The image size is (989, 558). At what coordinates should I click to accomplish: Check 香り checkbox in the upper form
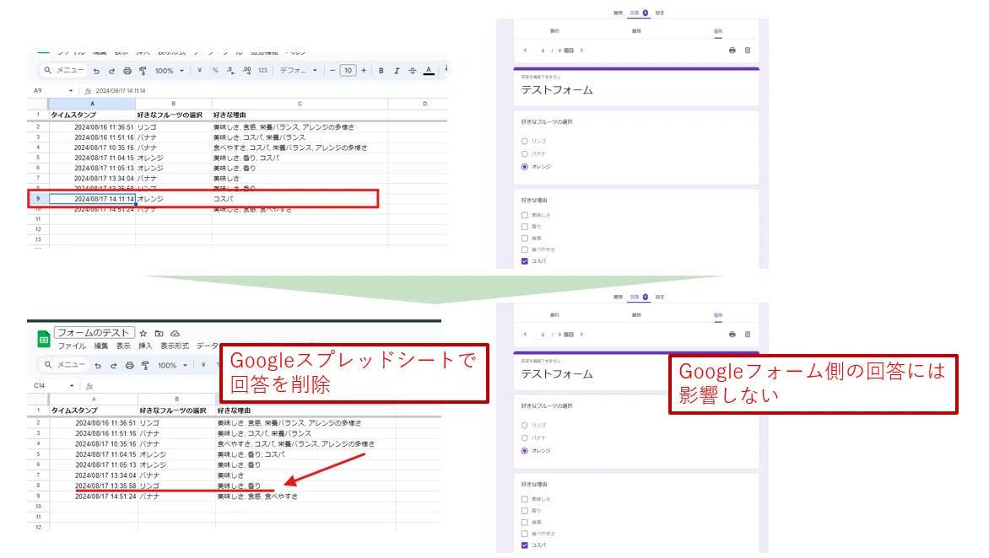[x=524, y=227]
